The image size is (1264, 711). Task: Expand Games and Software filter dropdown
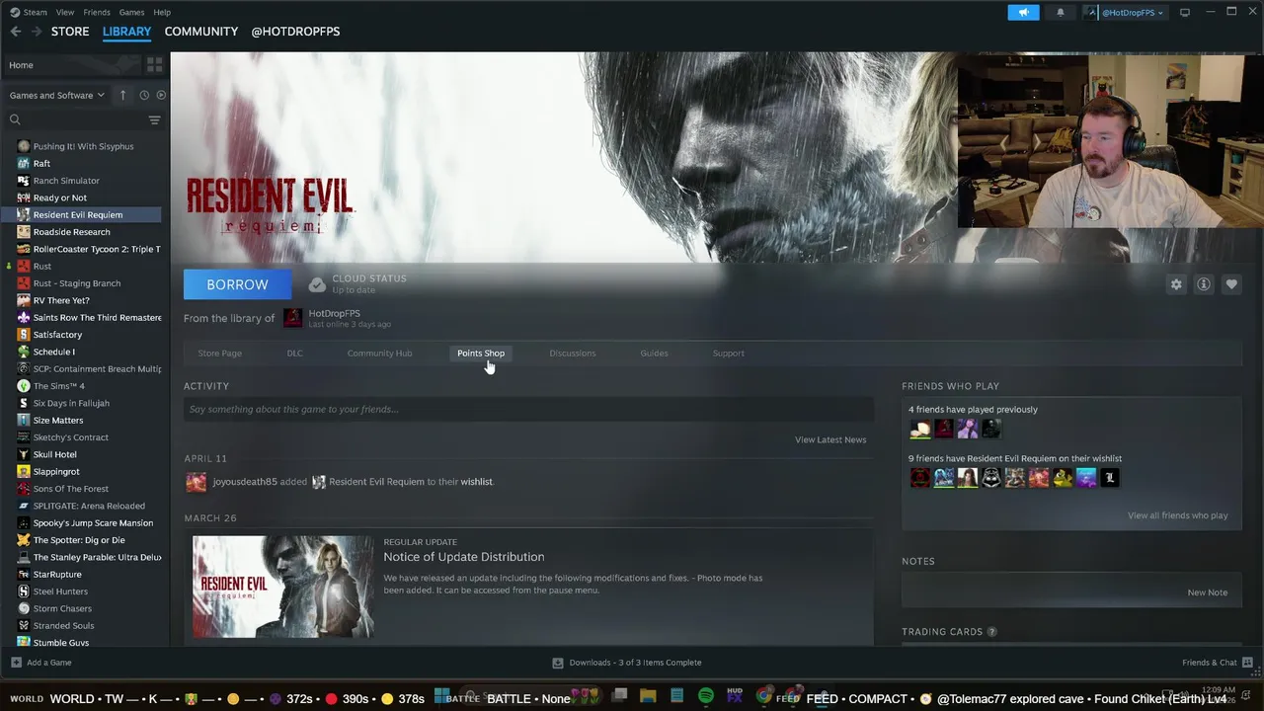57,95
